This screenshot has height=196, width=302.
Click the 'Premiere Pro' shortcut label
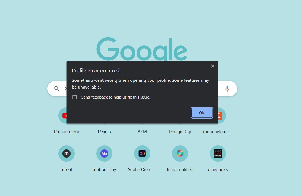pos(67,132)
